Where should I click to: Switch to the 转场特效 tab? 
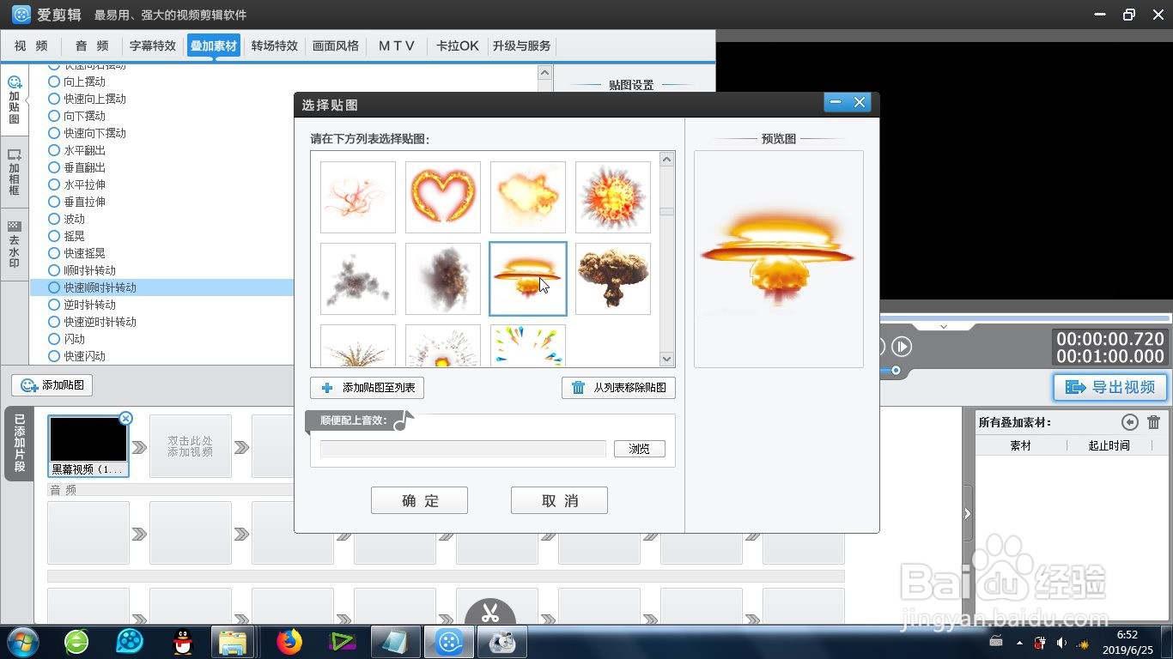coord(275,46)
